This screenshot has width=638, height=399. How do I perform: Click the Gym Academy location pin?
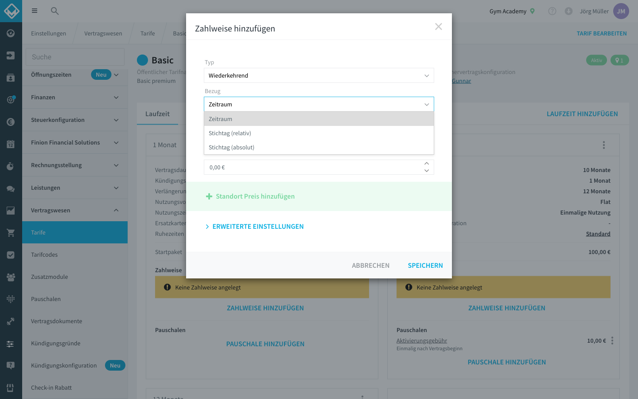(533, 11)
